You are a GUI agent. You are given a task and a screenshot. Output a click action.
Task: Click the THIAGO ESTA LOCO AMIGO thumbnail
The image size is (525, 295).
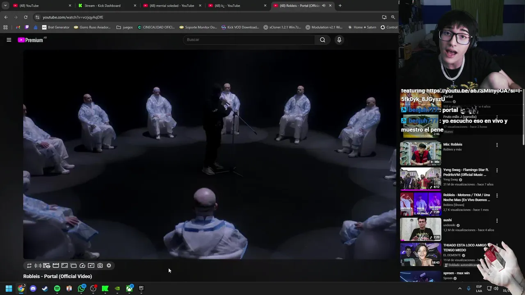(x=420, y=254)
